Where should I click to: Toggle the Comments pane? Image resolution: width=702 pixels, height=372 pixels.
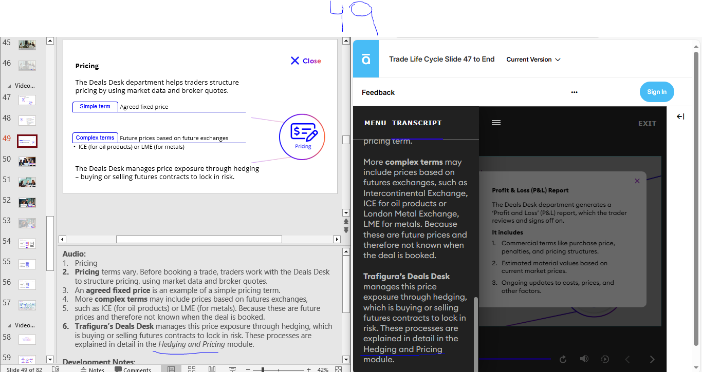point(133,369)
